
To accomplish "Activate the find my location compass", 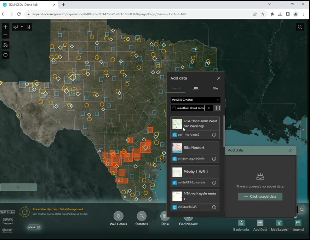I will [5, 55].
